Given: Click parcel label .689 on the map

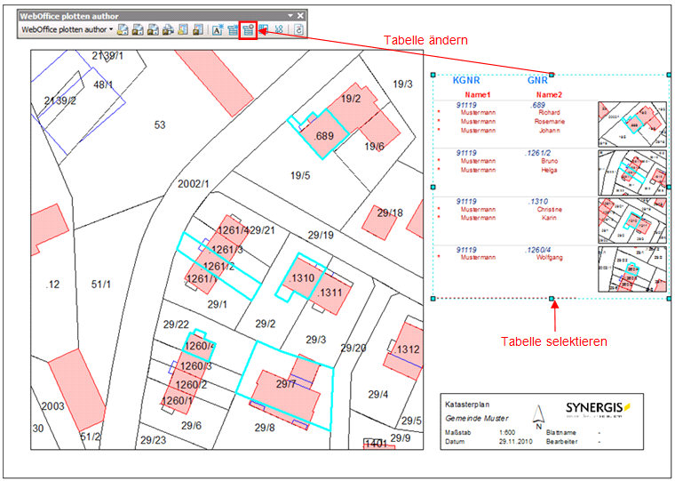Looking at the screenshot, I should 323,136.
